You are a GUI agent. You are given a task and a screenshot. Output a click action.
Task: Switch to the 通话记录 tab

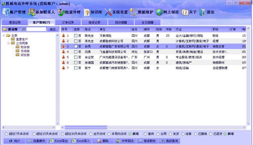pos(15,22)
